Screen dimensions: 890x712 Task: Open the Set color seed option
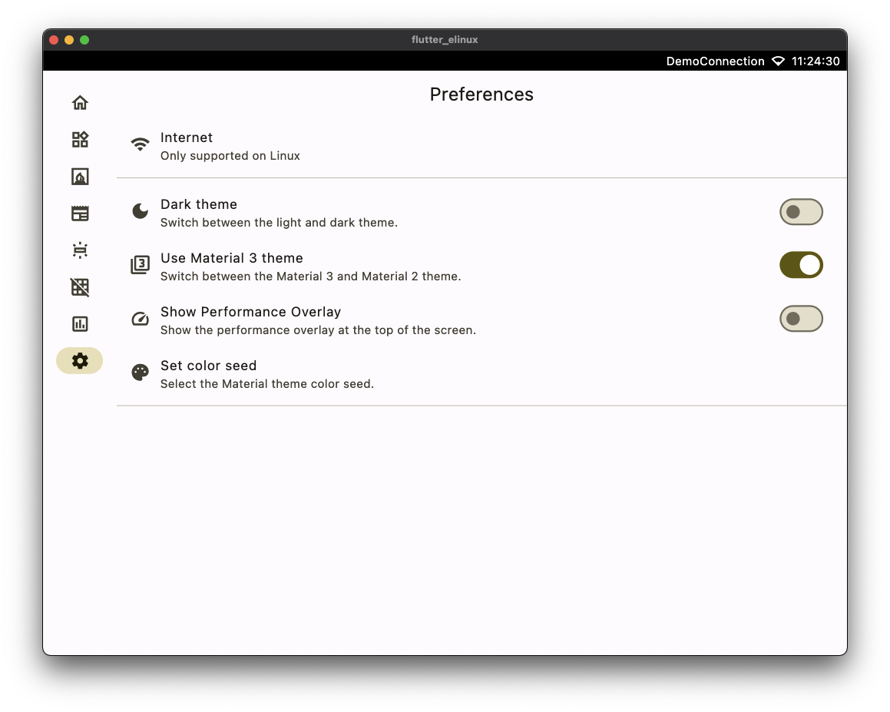481,374
